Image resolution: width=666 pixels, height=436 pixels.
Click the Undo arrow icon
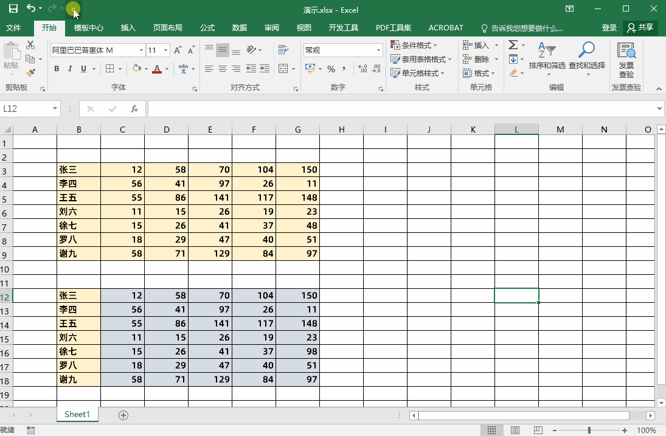(x=31, y=8)
